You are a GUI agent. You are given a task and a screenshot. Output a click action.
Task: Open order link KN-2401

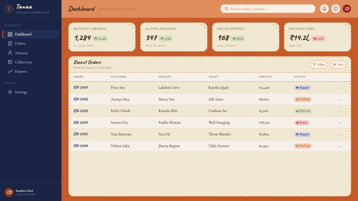81,87
